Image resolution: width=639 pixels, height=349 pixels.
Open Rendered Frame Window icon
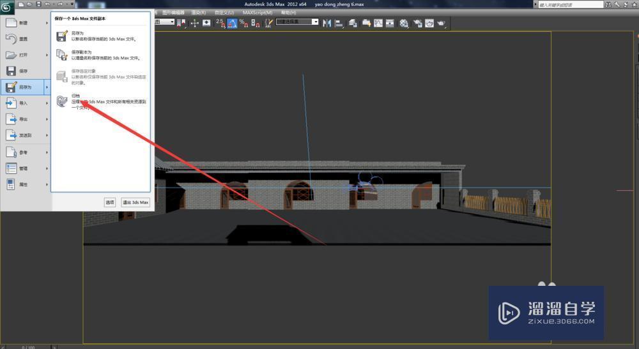[x=429, y=23]
